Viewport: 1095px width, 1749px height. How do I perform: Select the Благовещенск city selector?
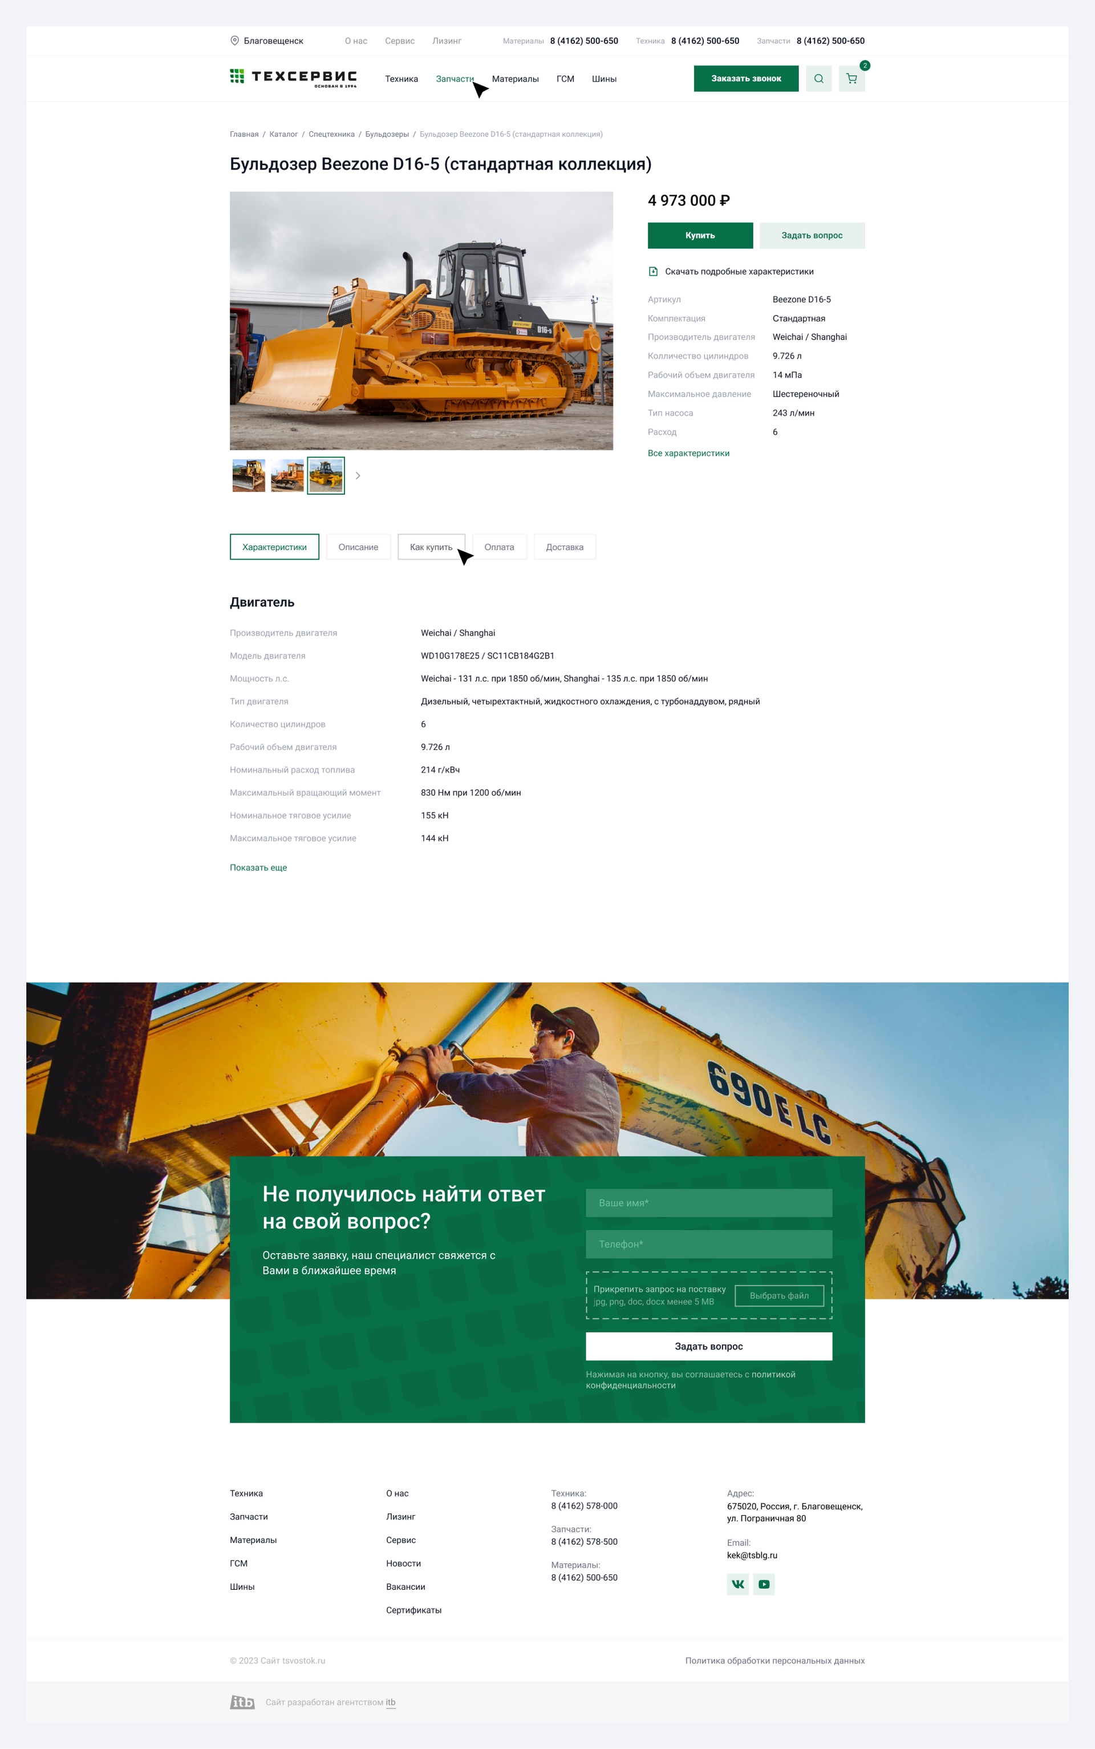(266, 41)
